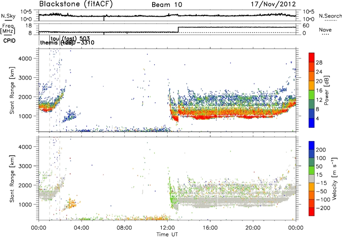Click the 3000 tick on velocity panel axis
This screenshot has height=237, width=342.
[25, 166]
